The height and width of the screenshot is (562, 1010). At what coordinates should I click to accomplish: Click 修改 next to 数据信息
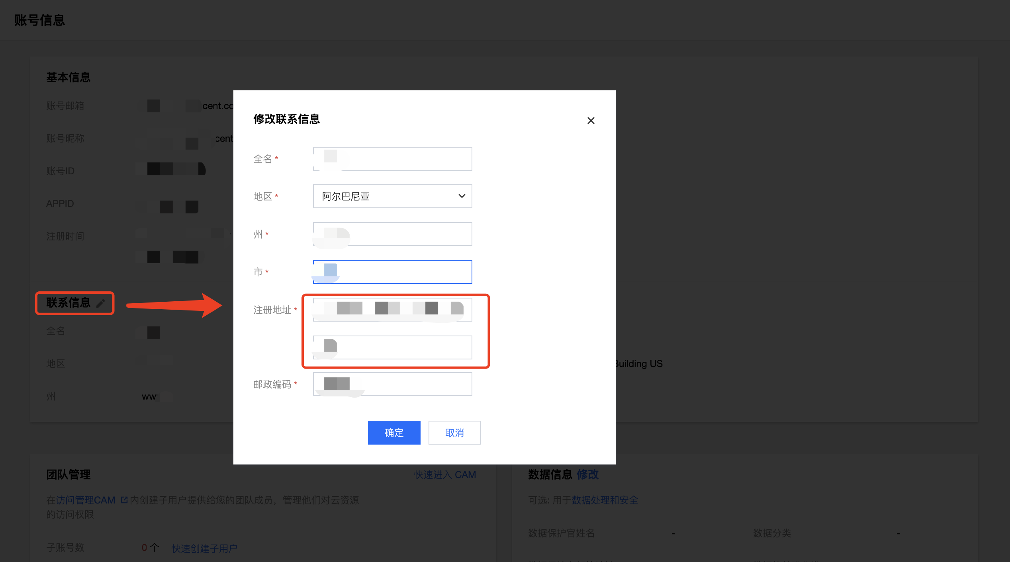coord(587,474)
